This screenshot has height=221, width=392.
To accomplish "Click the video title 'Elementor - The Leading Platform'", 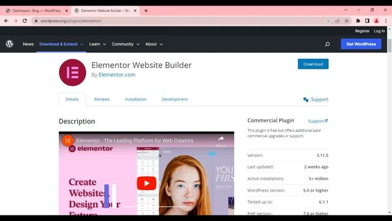I will 135,141.
